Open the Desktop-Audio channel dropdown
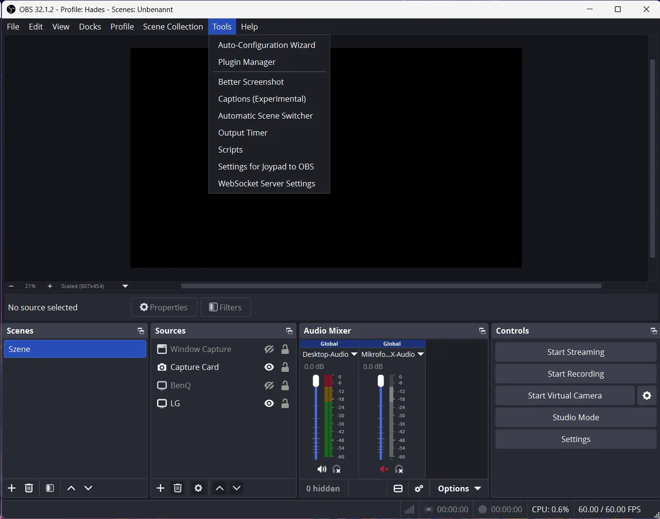Screen dimensions: 660x519 (354, 354)
